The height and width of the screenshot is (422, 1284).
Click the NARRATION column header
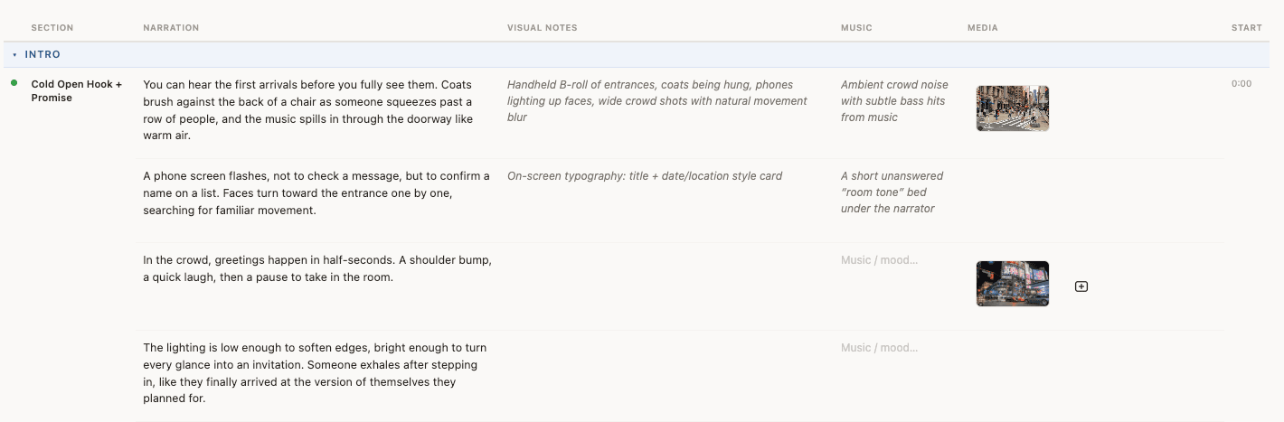171,28
